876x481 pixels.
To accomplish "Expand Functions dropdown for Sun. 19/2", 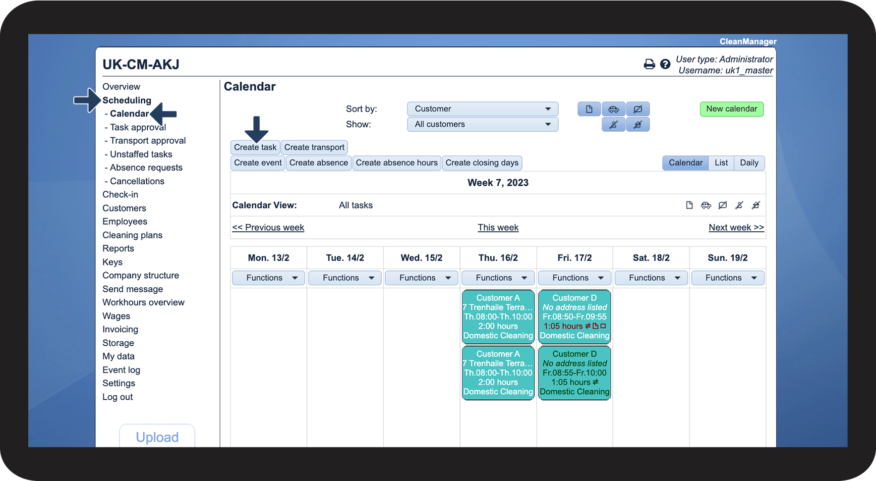I will (728, 278).
